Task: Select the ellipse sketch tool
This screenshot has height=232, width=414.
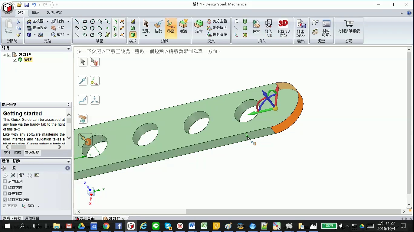Action: pyautogui.click(x=85, y=35)
